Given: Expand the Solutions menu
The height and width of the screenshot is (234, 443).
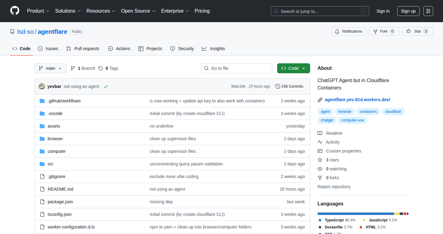Looking at the screenshot, I should pyautogui.click(x=68, y=11).
